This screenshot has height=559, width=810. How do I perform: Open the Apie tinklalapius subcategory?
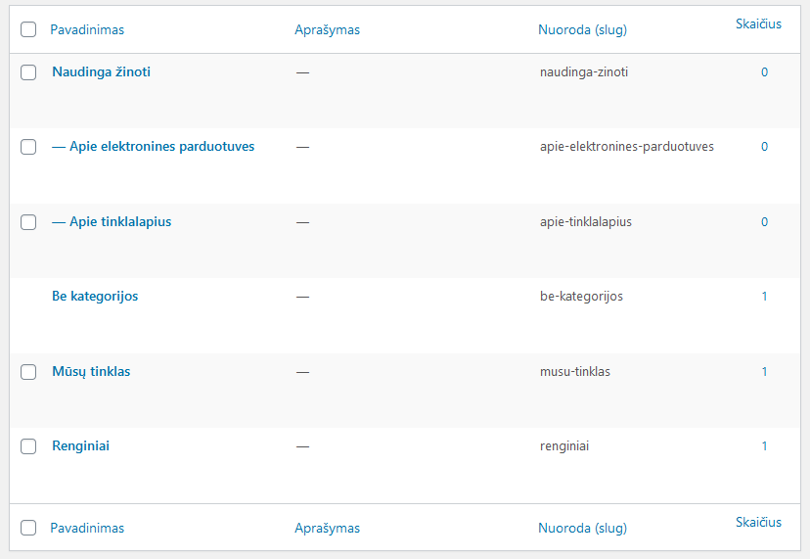[112, 222]
